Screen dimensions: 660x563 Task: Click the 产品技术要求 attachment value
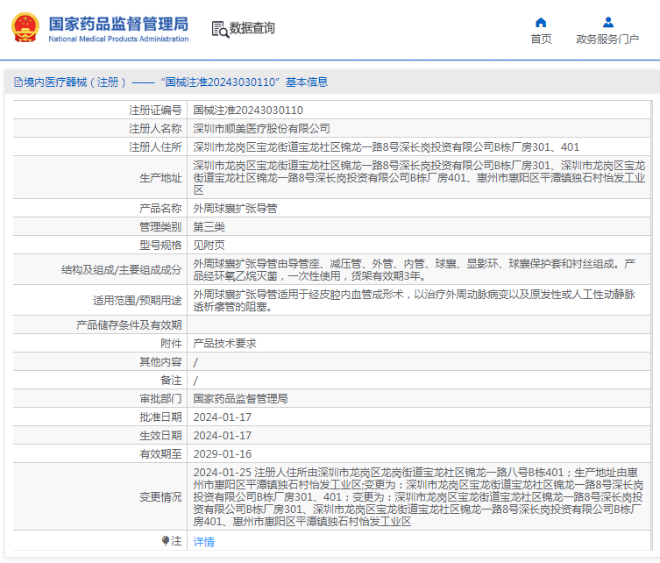tap(224, 344)
